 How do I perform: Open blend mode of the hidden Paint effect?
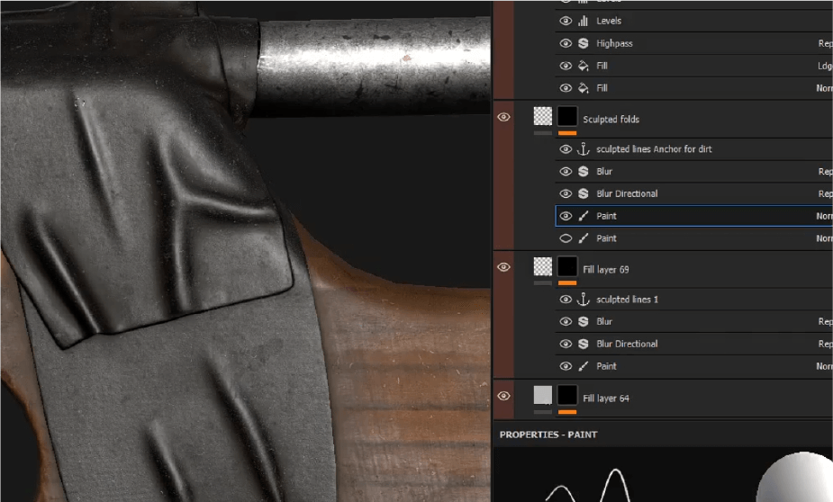tap(825, 238)
